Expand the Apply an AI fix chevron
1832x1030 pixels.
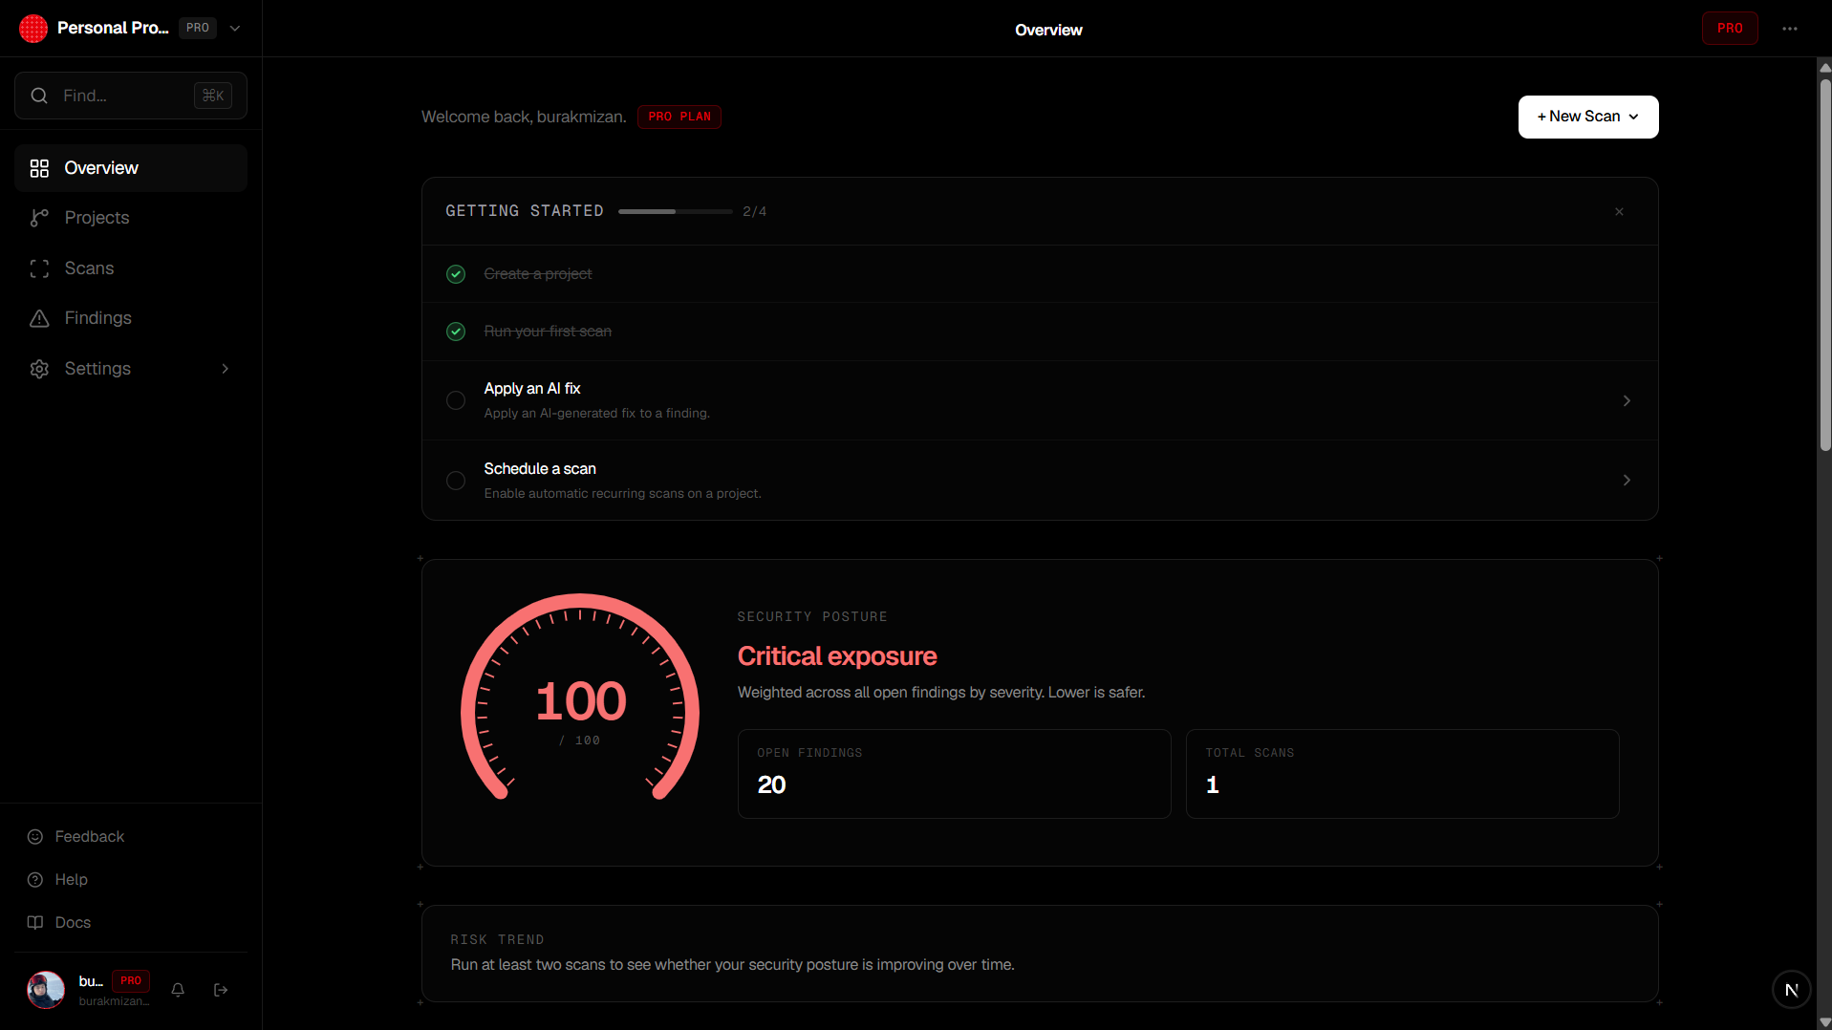tap(1627, 400)
